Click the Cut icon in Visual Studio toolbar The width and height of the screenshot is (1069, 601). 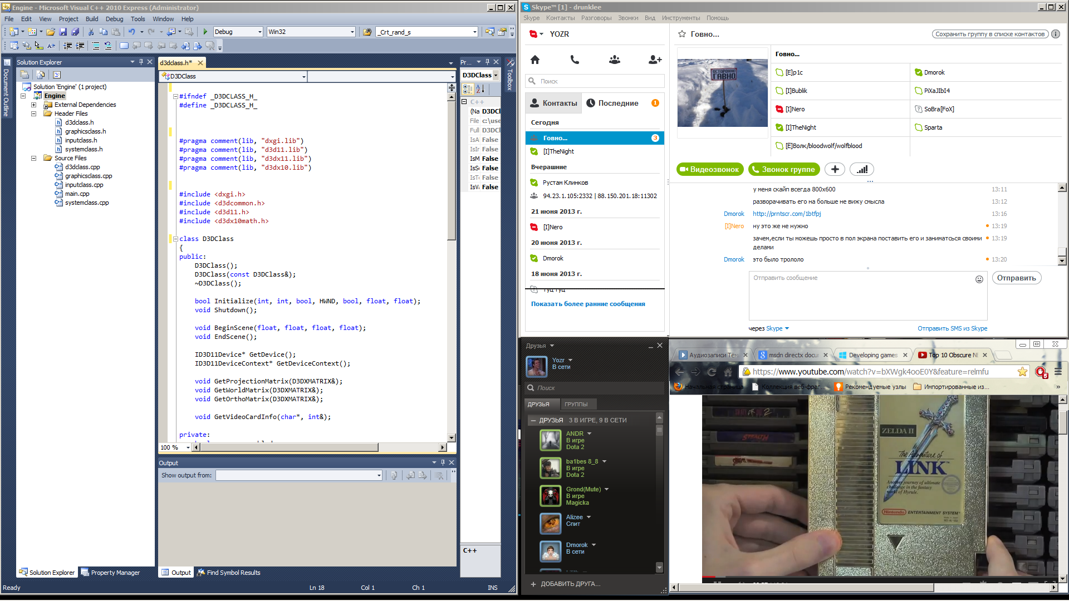[x=91, y=32]
